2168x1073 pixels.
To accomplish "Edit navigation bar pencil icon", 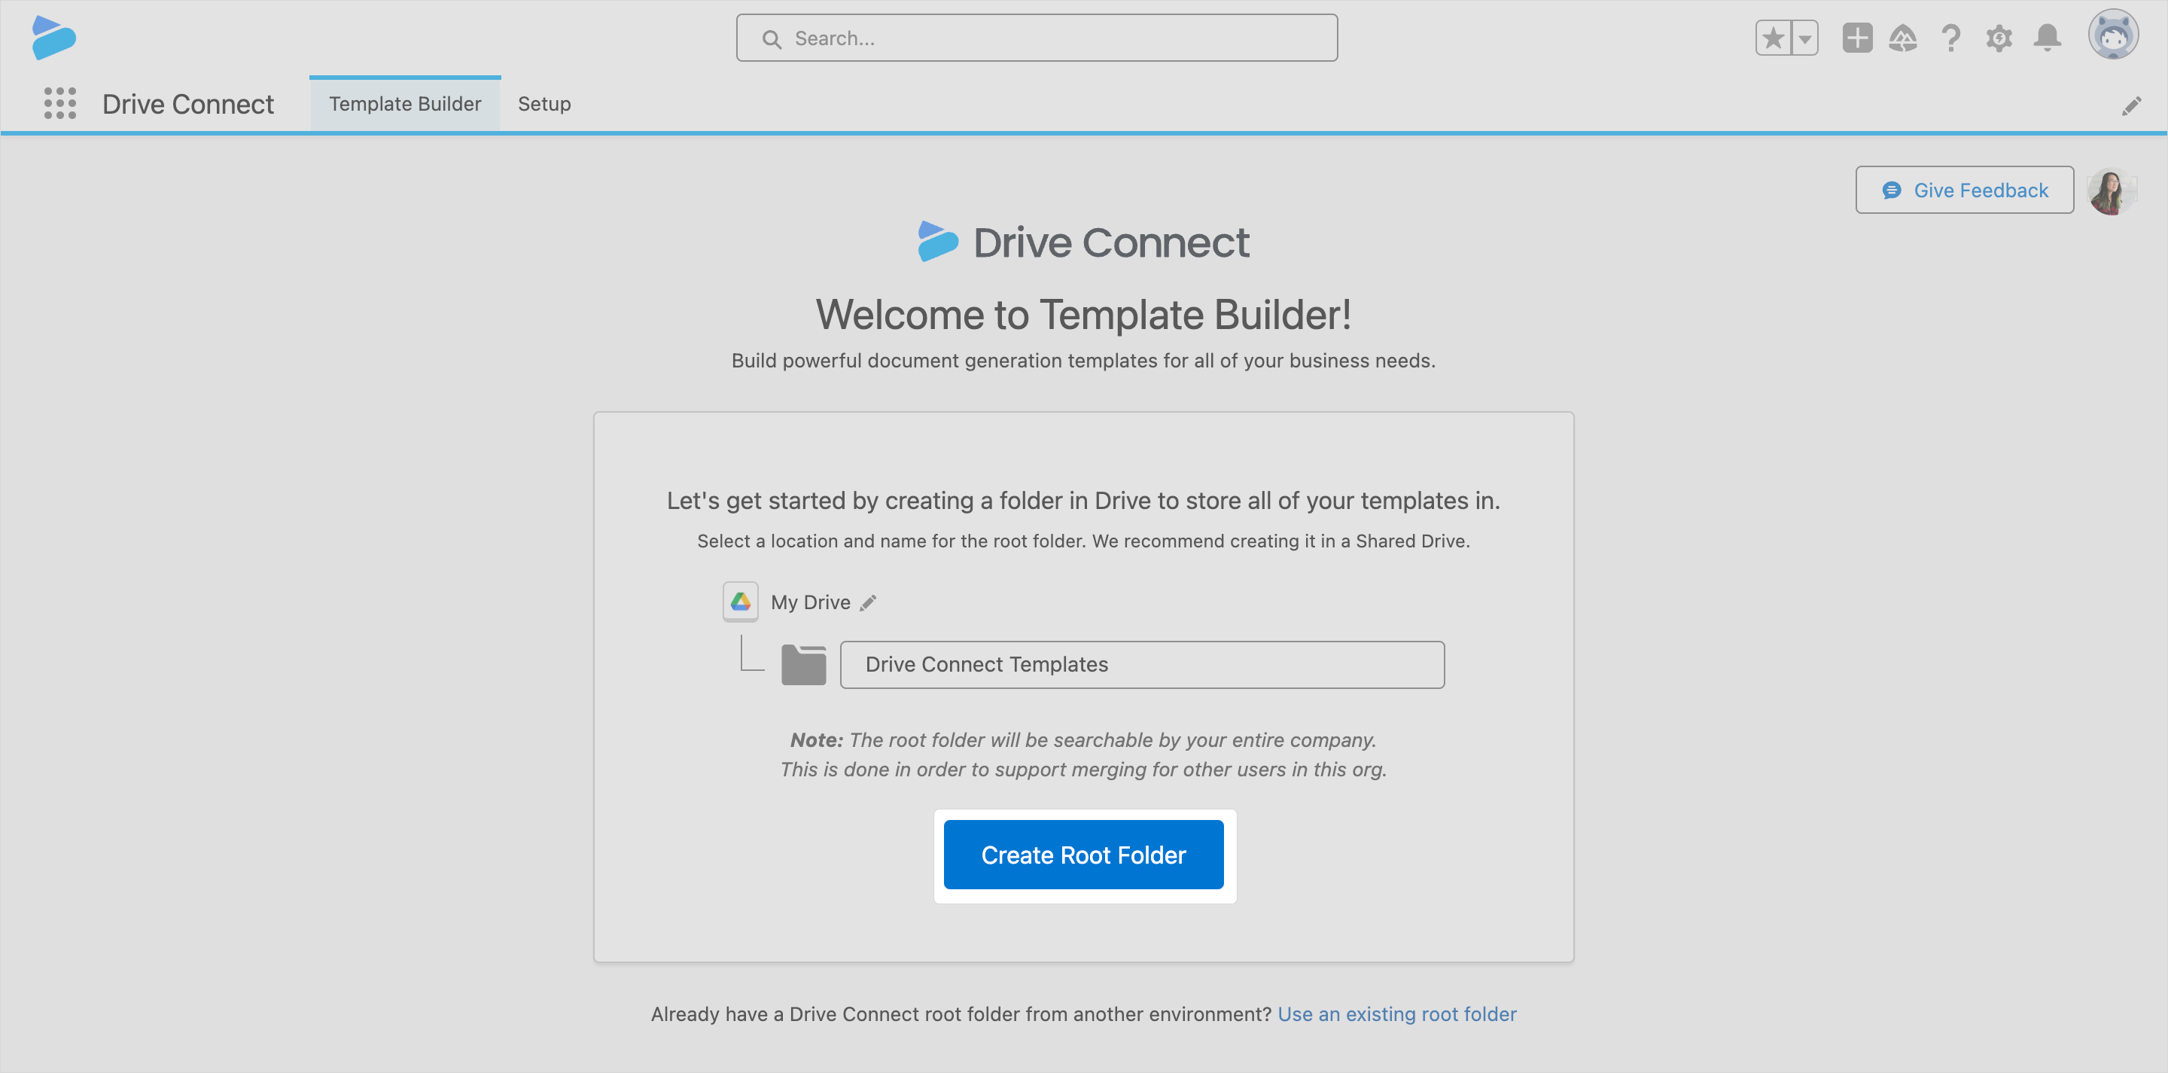I will pyautogui.click(x=2131, y=106).
